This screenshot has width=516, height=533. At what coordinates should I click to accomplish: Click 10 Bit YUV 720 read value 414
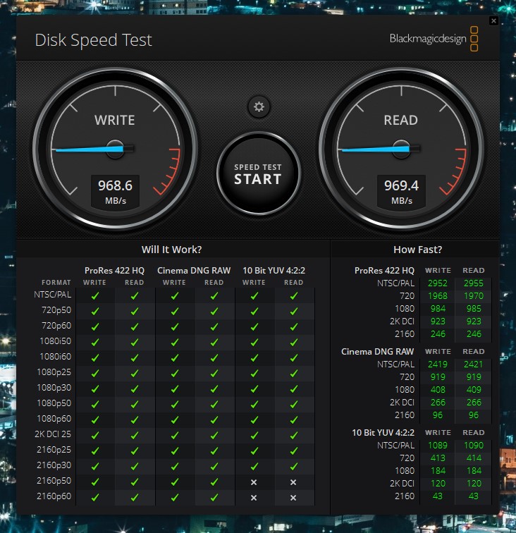point(474,458)
